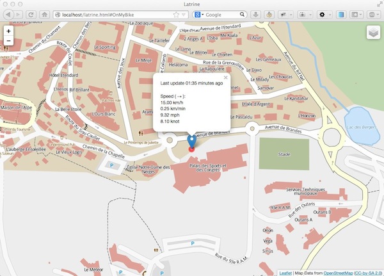Expand the dropdown next to gear icon
The image size is (384, 276).
point(330,15)
